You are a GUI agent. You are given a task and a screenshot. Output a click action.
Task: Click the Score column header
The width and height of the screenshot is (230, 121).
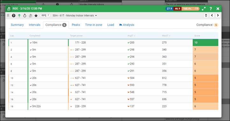[x=197, y=36]
